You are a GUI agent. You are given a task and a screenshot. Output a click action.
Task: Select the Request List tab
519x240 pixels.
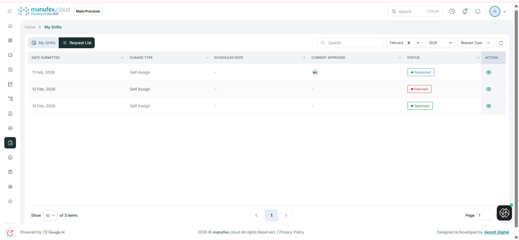tap(77, 43)
